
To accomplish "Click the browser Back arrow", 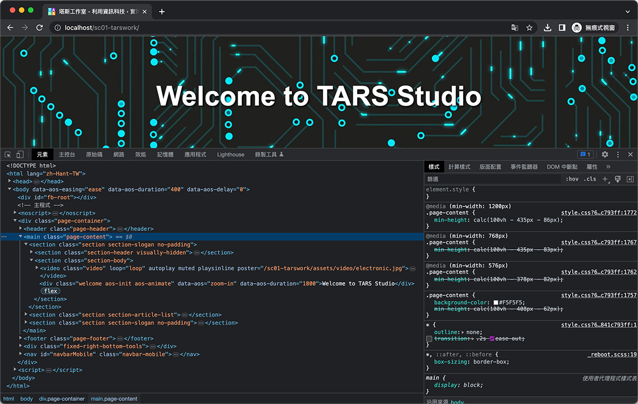I will coord(10,28).
